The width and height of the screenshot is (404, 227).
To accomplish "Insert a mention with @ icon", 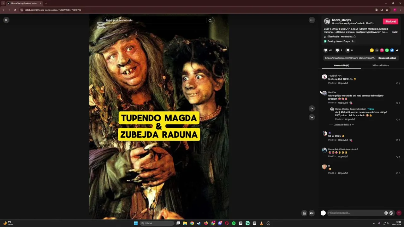I will pyautogui.click(x=386, y=213).
